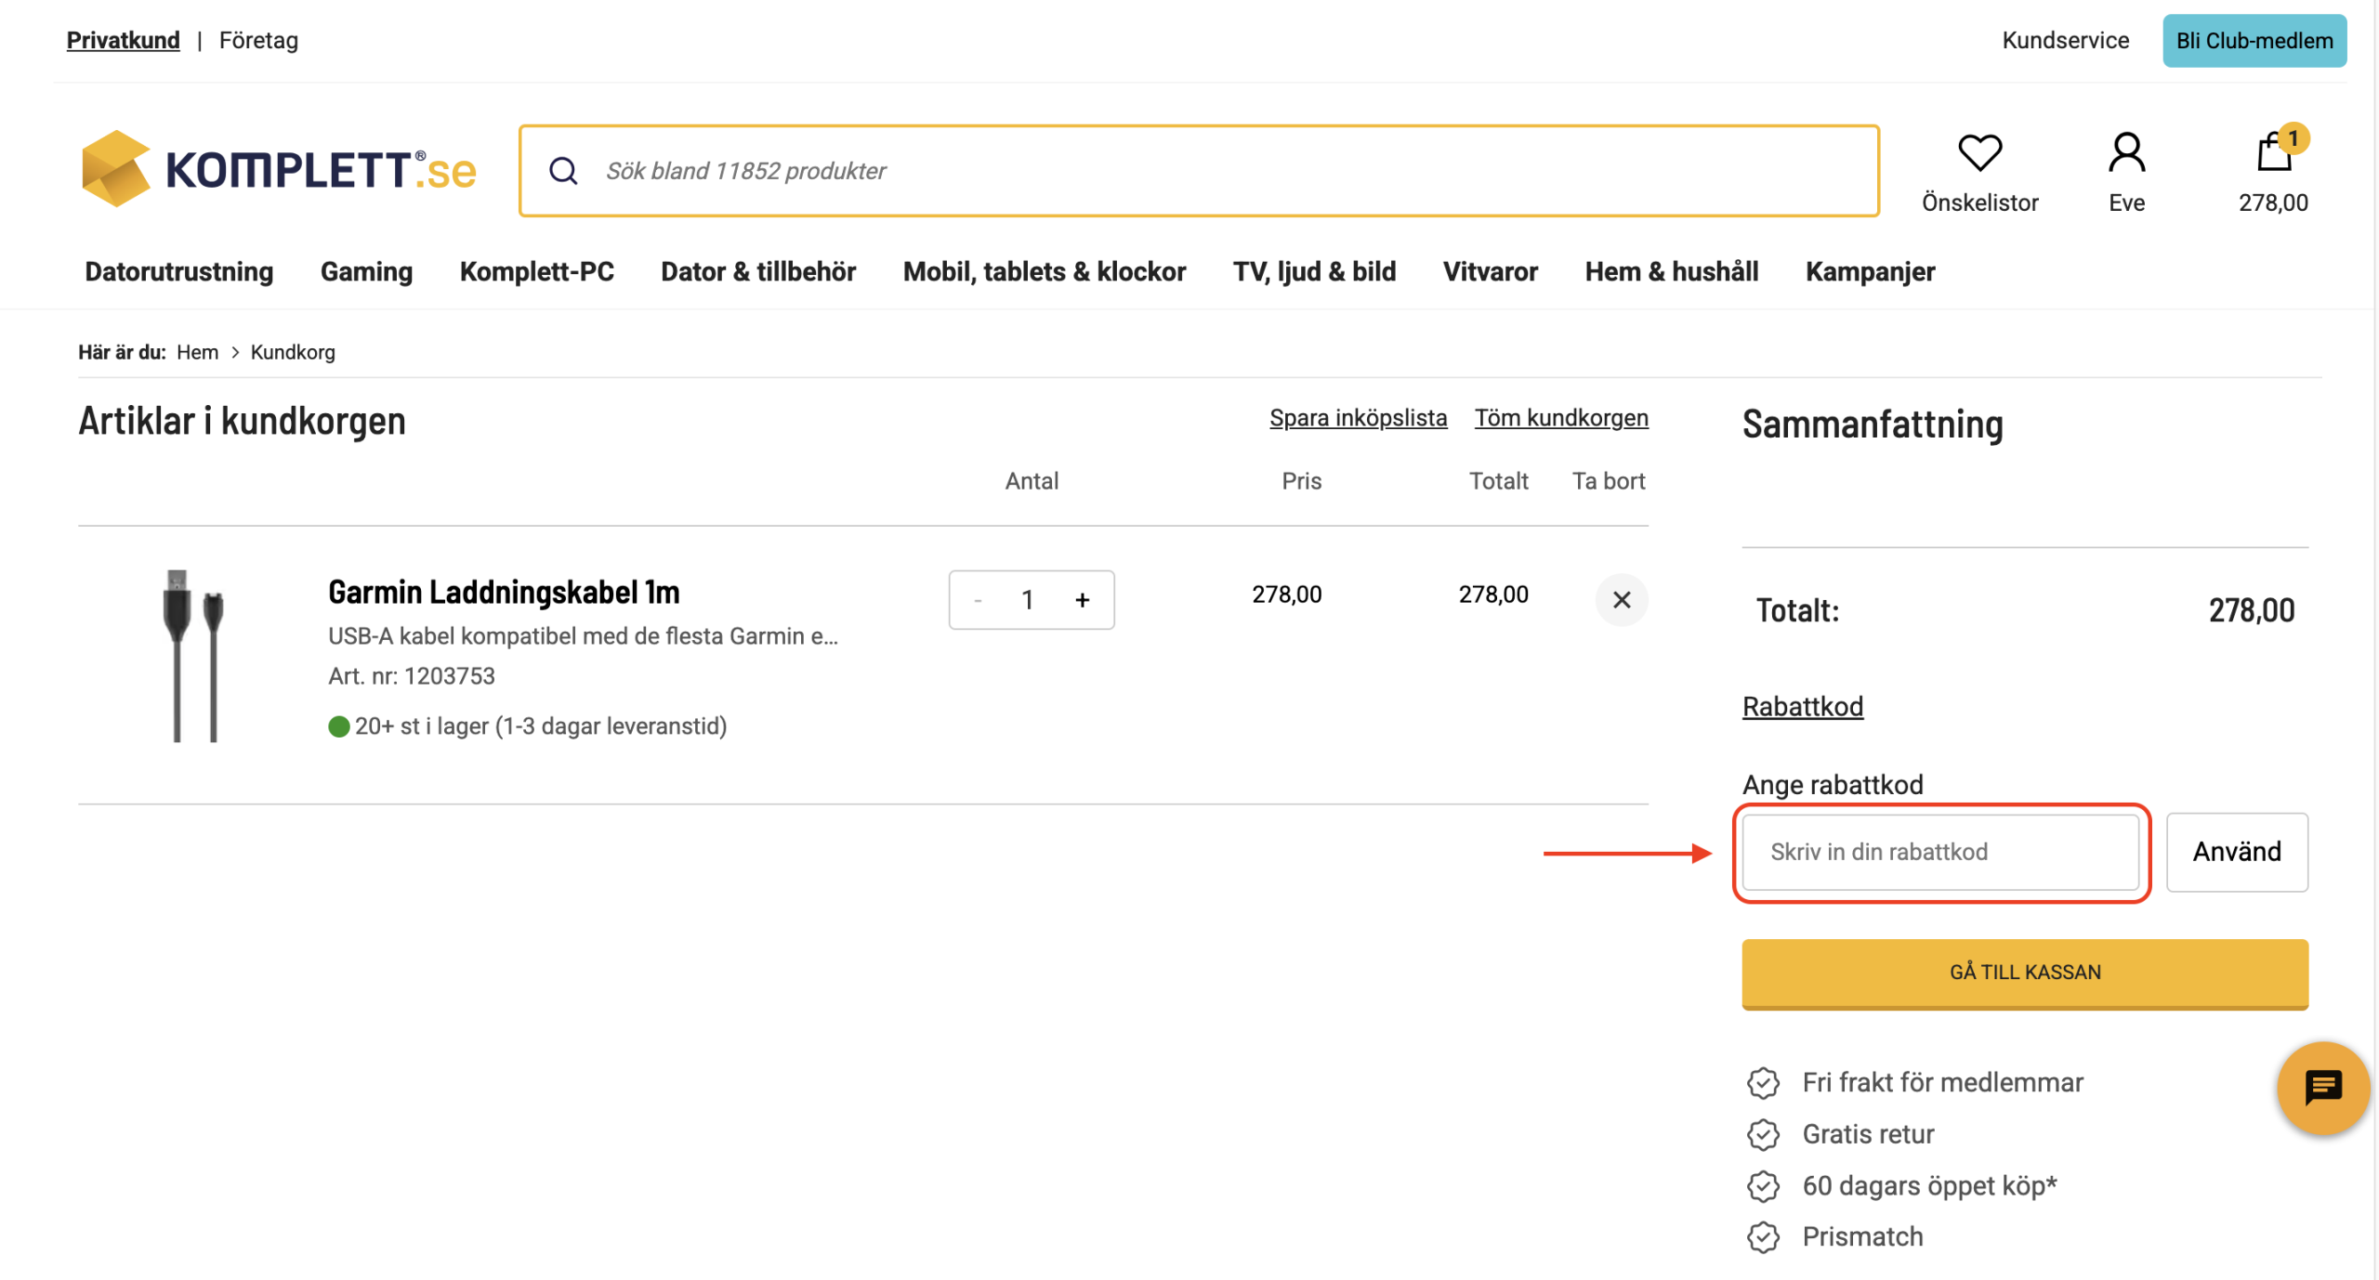Screen dimensions: 2379x1280
Task: Click the green in-stock indicator dot
Action: pyautogui.click(x=338, y=726)
